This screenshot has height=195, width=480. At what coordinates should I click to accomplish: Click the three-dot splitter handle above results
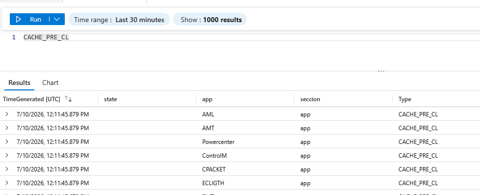click(x=381, y=71)
